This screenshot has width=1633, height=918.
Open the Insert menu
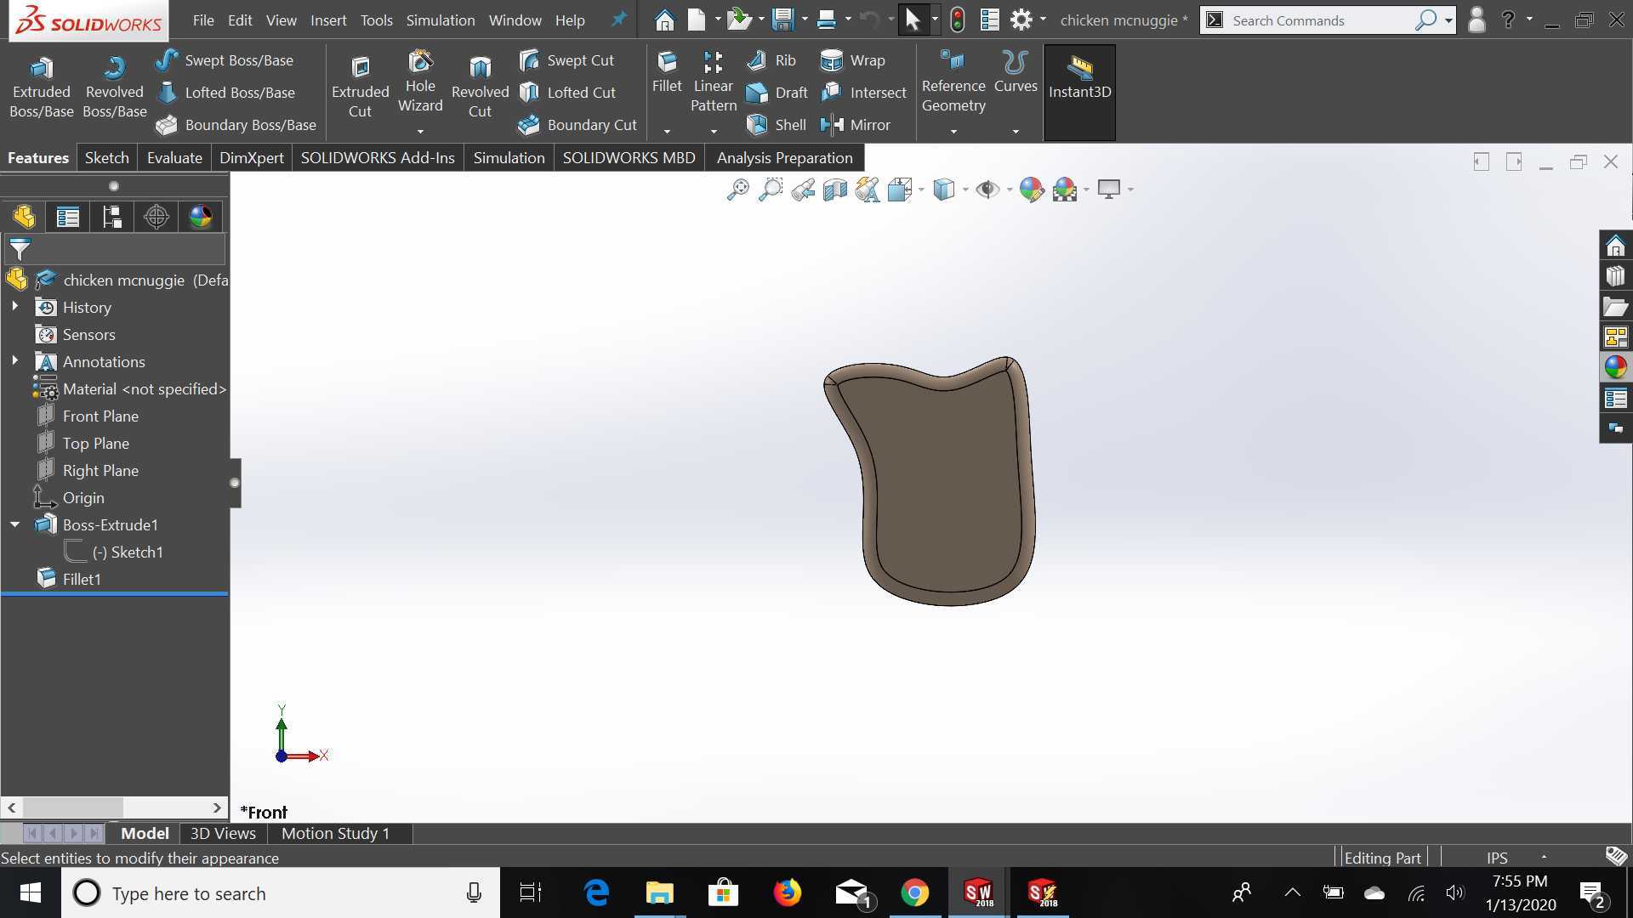pyautogui.click(x=328, y=20)
